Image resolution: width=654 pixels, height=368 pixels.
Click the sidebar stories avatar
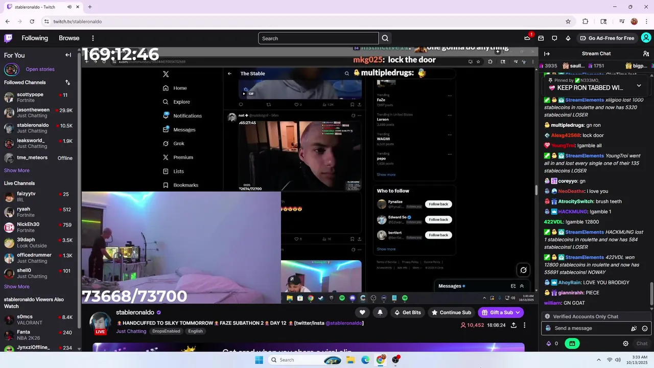pyautogui.click(x=11, y=69)
